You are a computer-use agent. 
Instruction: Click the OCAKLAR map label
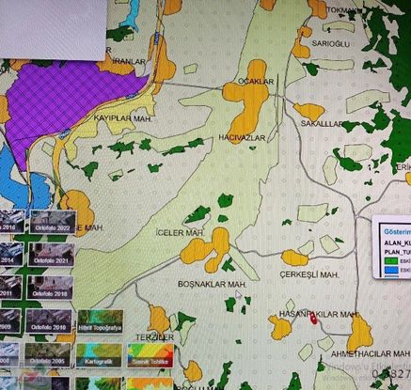tap(256, 82)
